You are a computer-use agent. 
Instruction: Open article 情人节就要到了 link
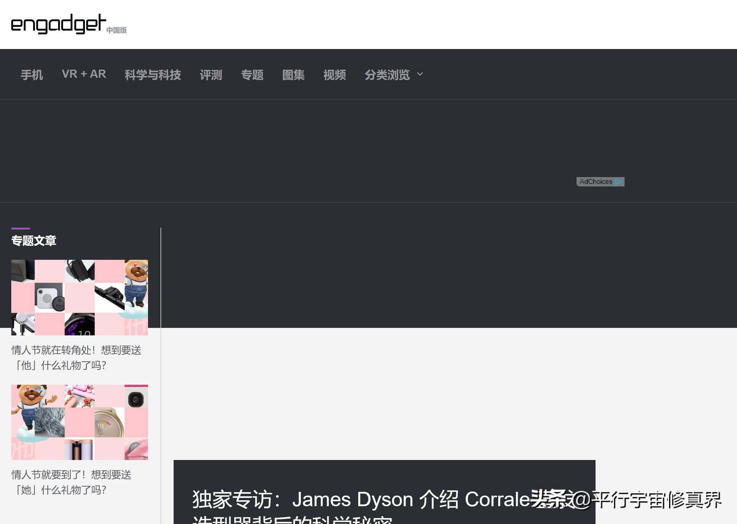71,482
